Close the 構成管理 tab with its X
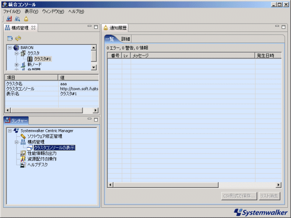The image size is (291, 218). click(x=33, y=28)
